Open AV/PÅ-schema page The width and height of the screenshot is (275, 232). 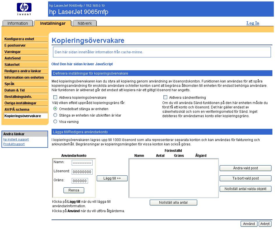click(26, 109)
